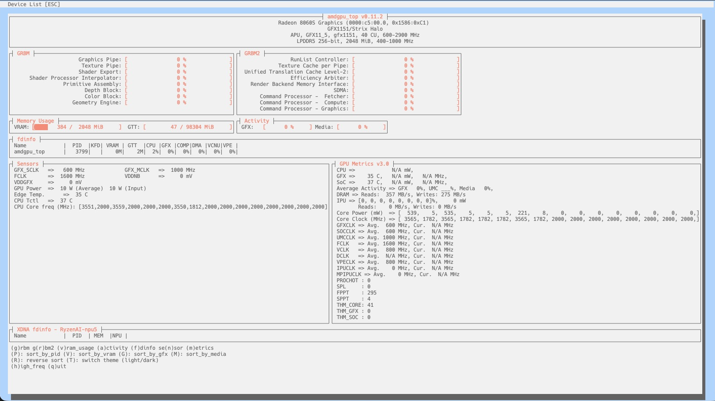Click the XDNA fdinfo RyzenAI-npu5 panel title
This screenshot has width=715, height=401.
point(57,330)
